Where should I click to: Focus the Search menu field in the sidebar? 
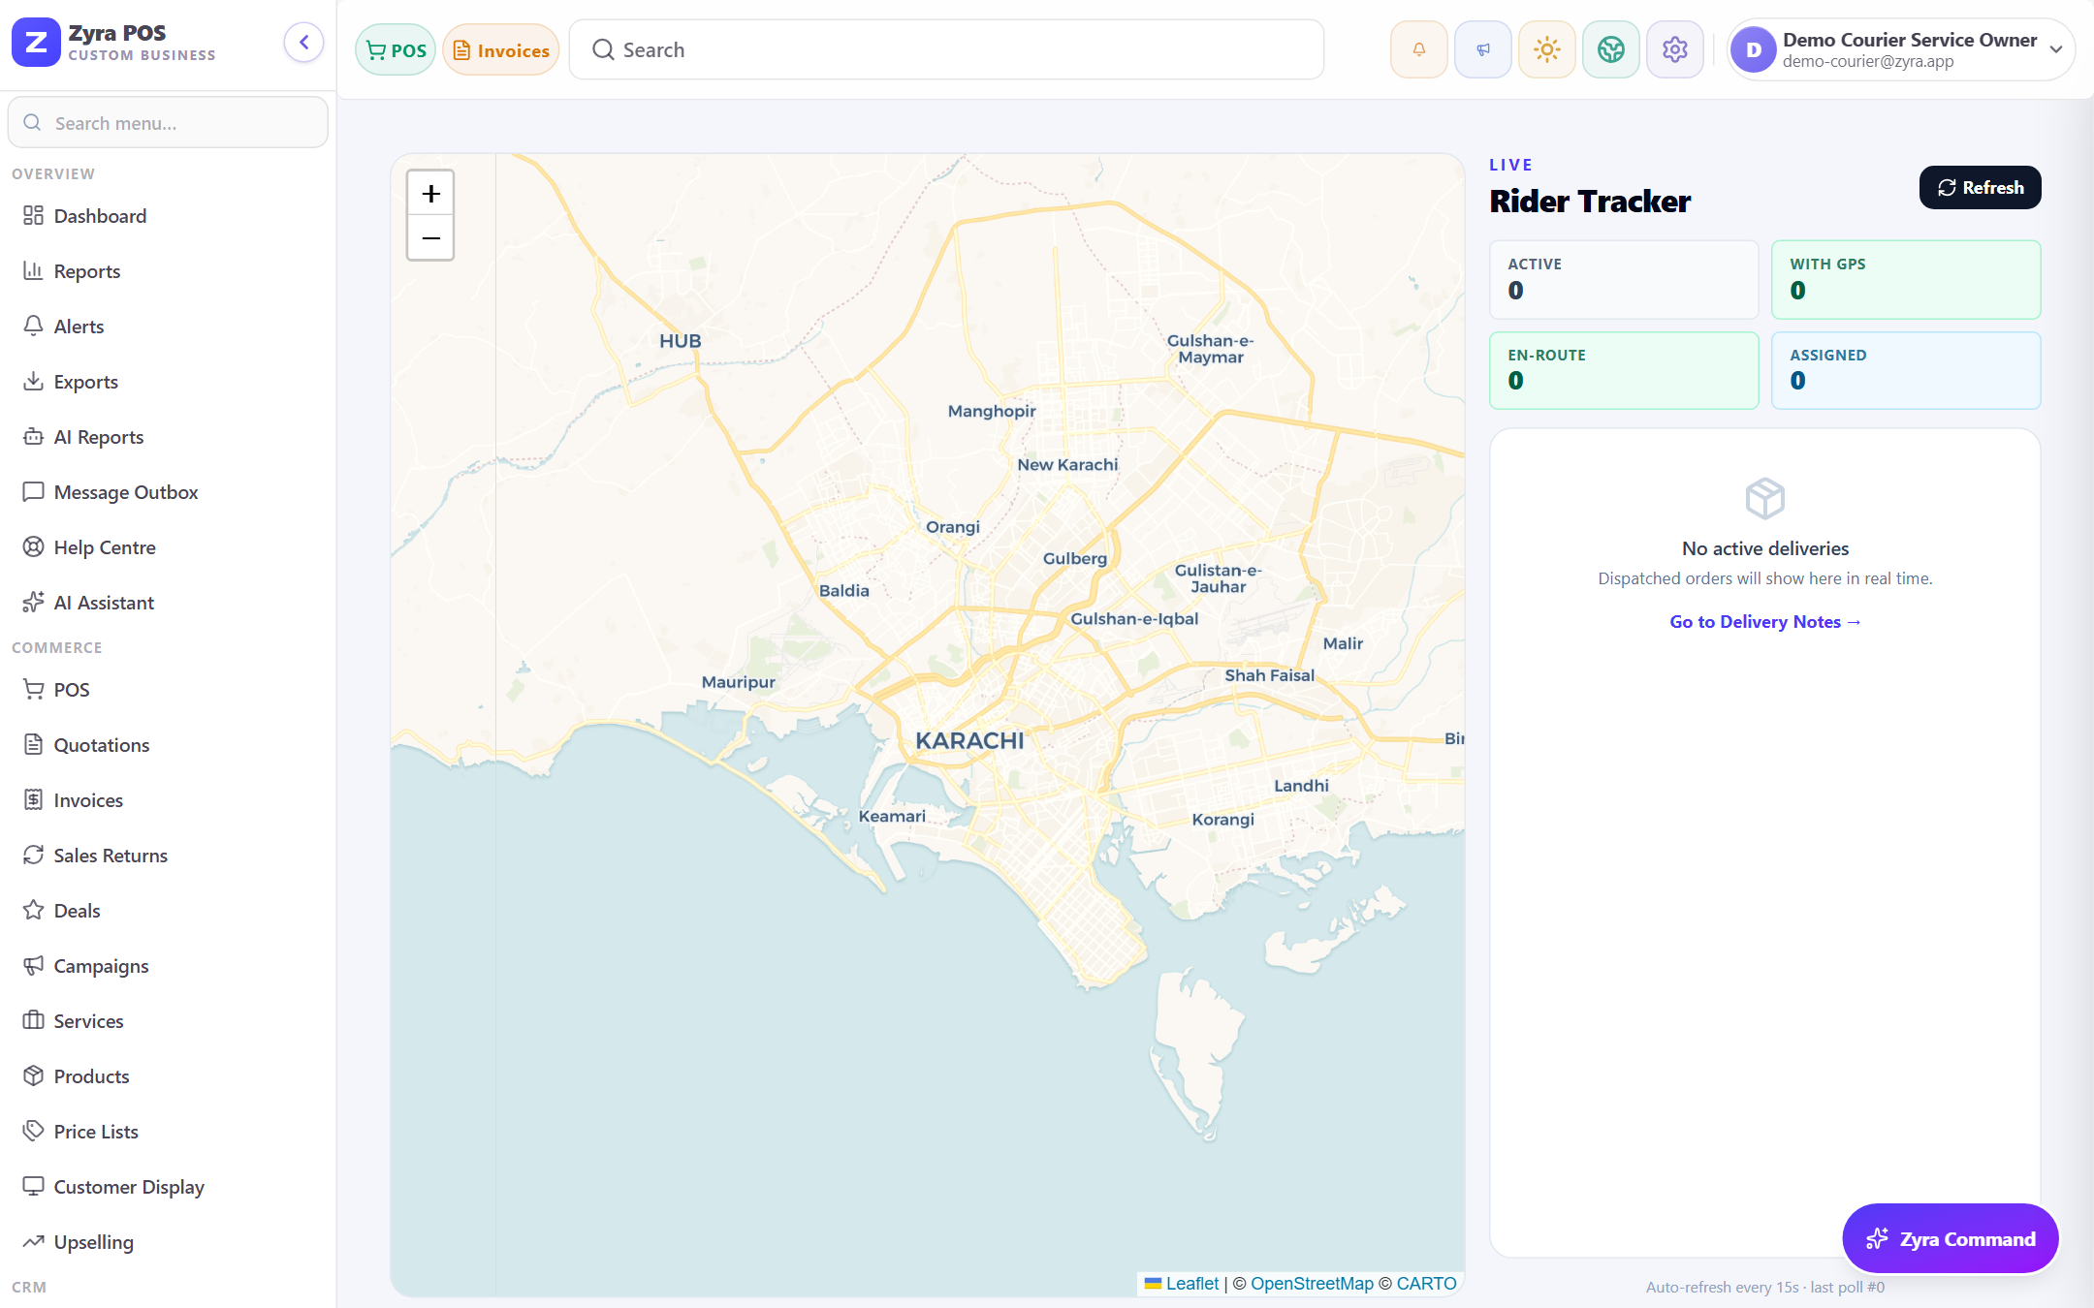pos(168,123)
